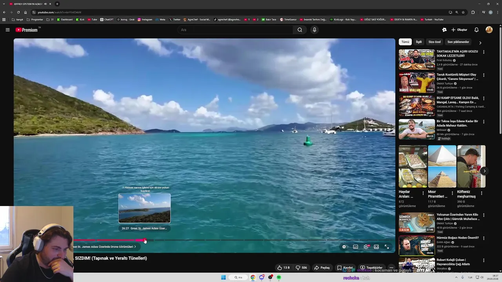Click the search magnifier button
502x282 pixels.
[300, 30]
